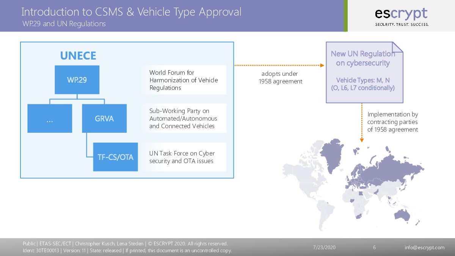This screenshot has height=256, width=455.
Task: Click the escrypt logo
Action: 402,16
